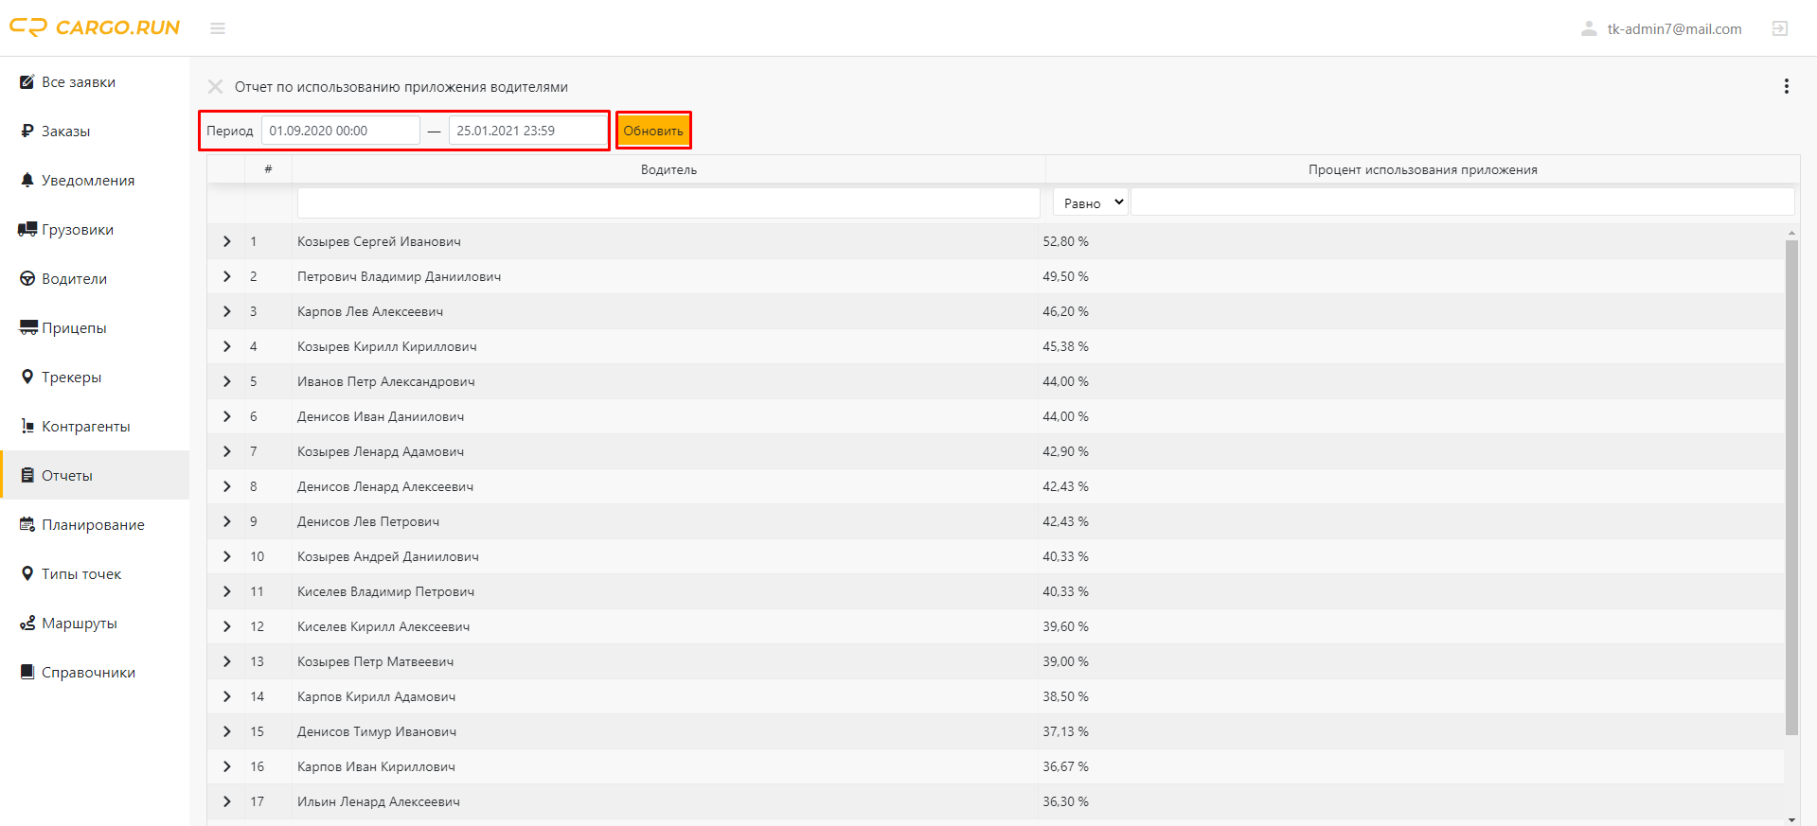Expand row Киселев Кирилл Алексеевич

pyautogui.click(x=226, y=626)
